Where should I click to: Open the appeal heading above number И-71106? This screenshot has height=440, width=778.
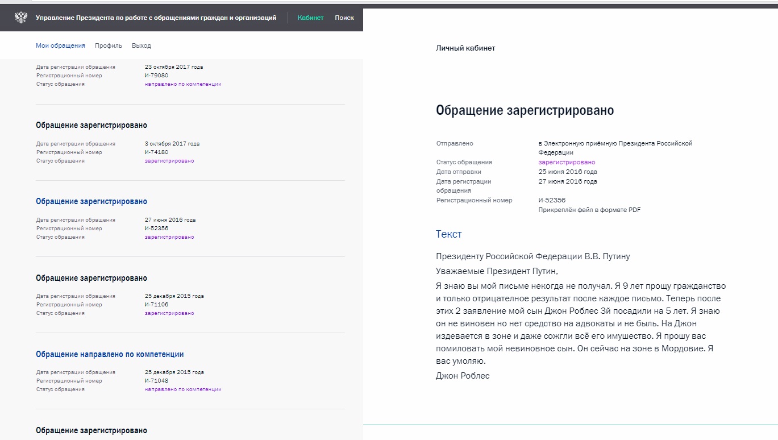pyautogui.click(x=91, y=278)
